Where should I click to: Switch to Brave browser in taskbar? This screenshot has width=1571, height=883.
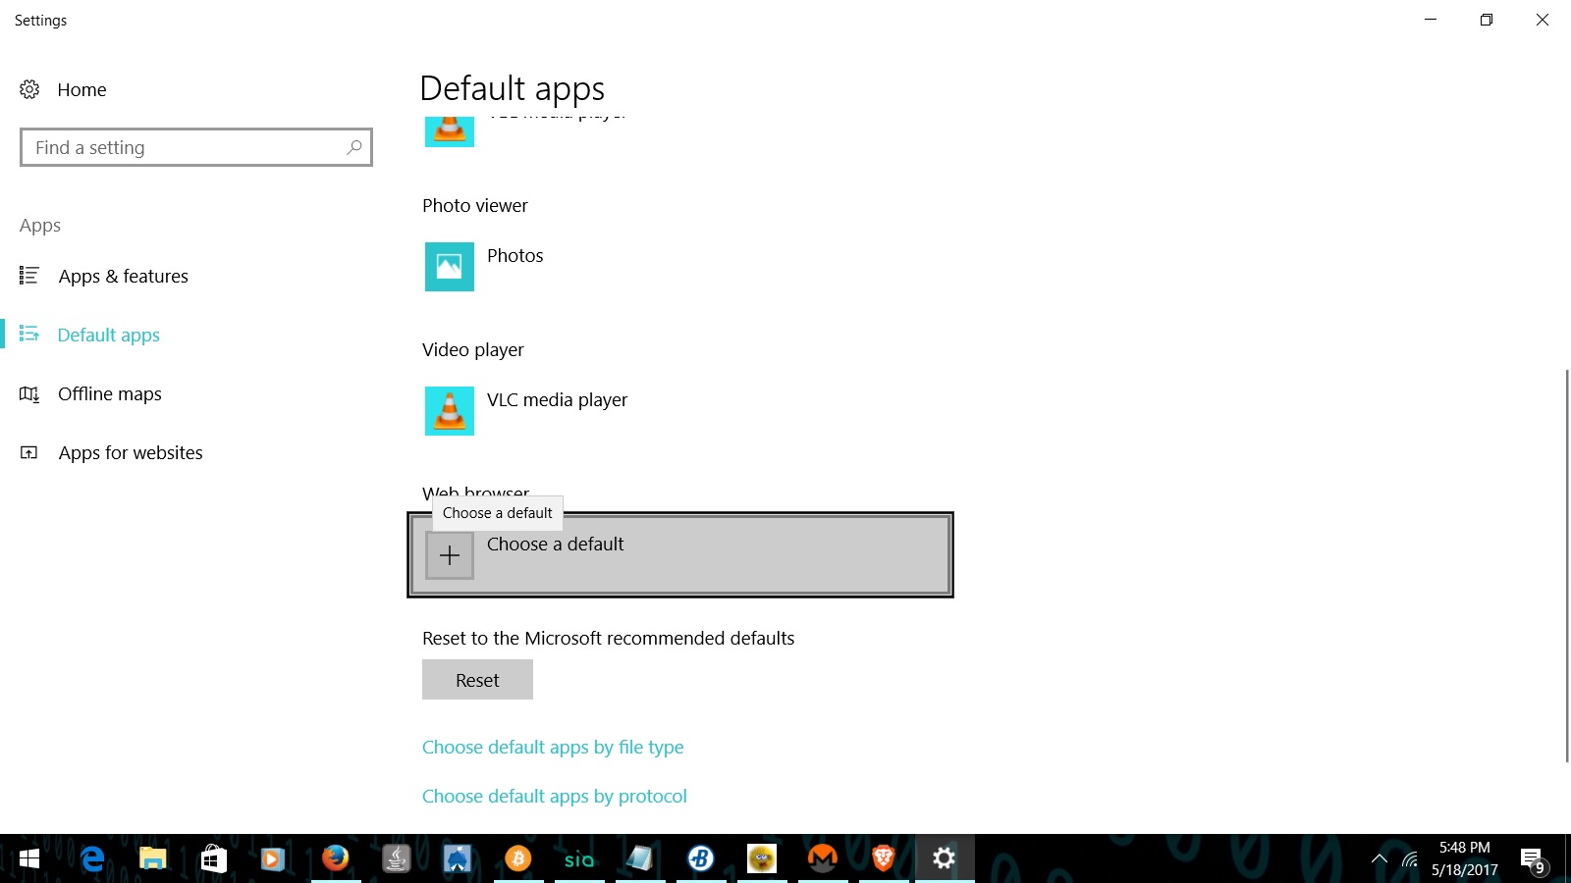coord(884,858)
